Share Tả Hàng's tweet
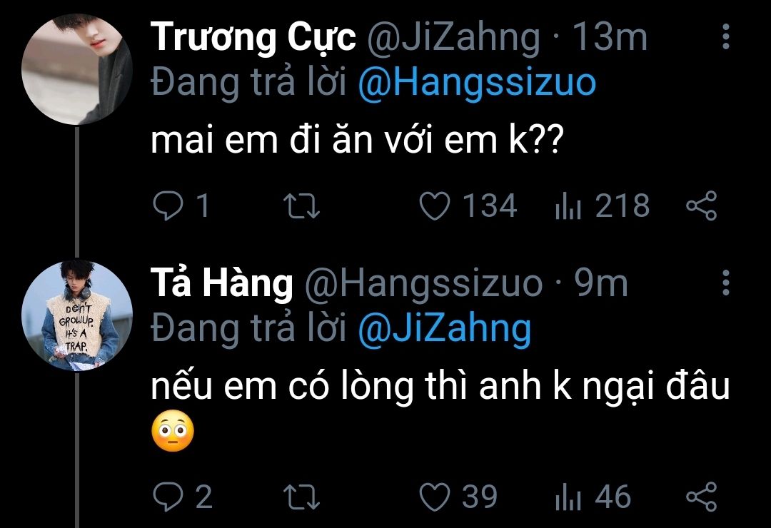 click(x=700, y=496)
